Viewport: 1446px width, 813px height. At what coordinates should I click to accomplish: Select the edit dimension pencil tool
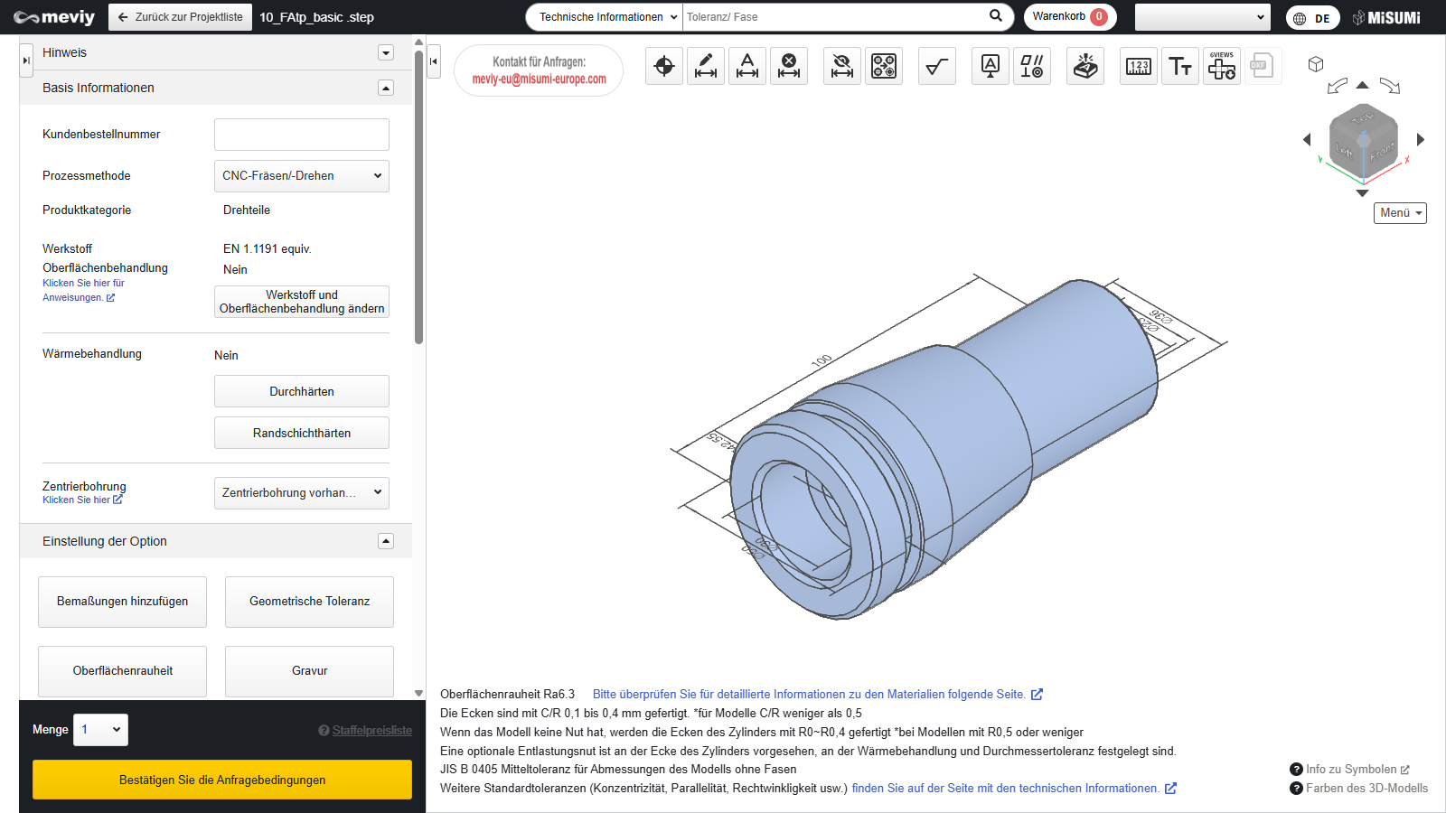click(706, 66)
